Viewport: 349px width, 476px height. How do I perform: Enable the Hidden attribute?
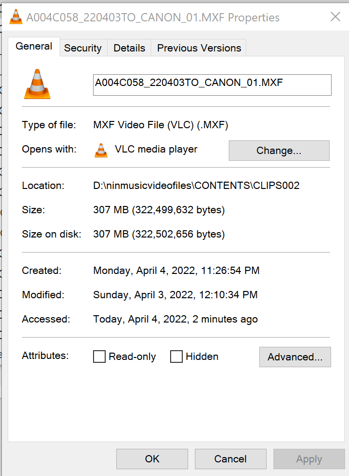pos(176,357)
